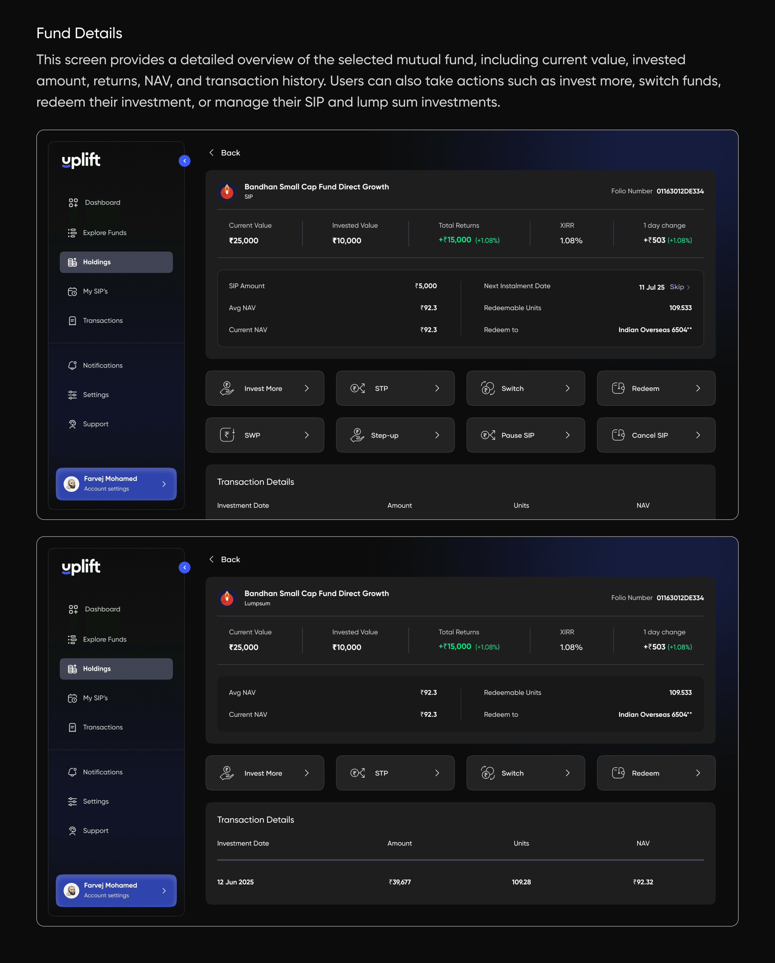
Task: Collapse the top sidebar with blue arrow button
Action: click(184, 161)
